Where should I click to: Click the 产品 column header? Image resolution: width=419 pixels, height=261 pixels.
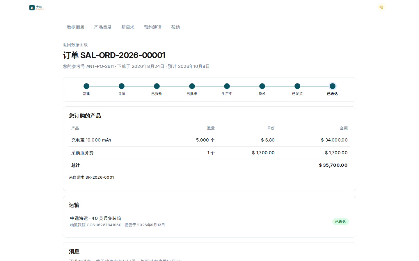75,128
